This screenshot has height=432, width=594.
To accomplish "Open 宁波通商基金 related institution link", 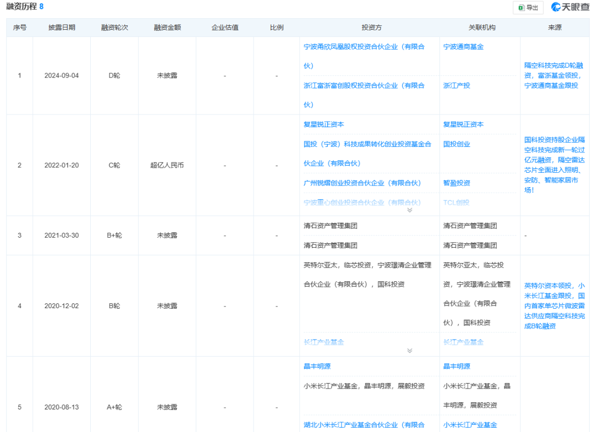I will pos(463,47).
